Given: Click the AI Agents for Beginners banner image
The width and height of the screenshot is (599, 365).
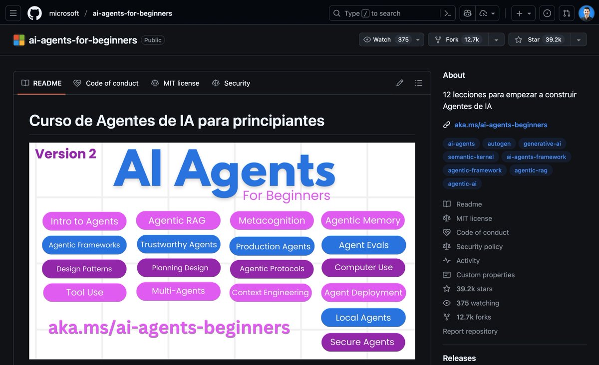Looking at the screenshot, I should click(x=222, y=251).
